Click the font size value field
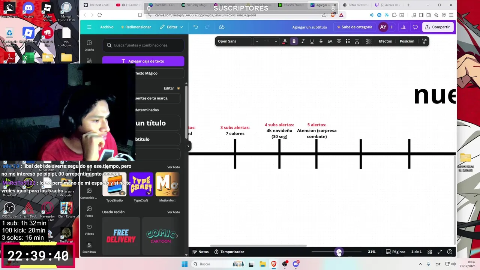The image size is (480, 270). (267, 41)
